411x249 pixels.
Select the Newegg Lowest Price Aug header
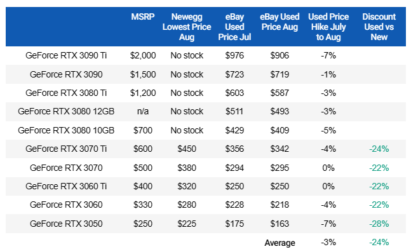pyautogui.click(x=187, y=27)
